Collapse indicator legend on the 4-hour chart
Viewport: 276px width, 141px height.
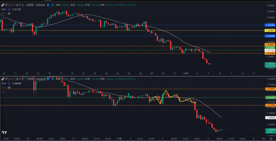click(4, 18)
